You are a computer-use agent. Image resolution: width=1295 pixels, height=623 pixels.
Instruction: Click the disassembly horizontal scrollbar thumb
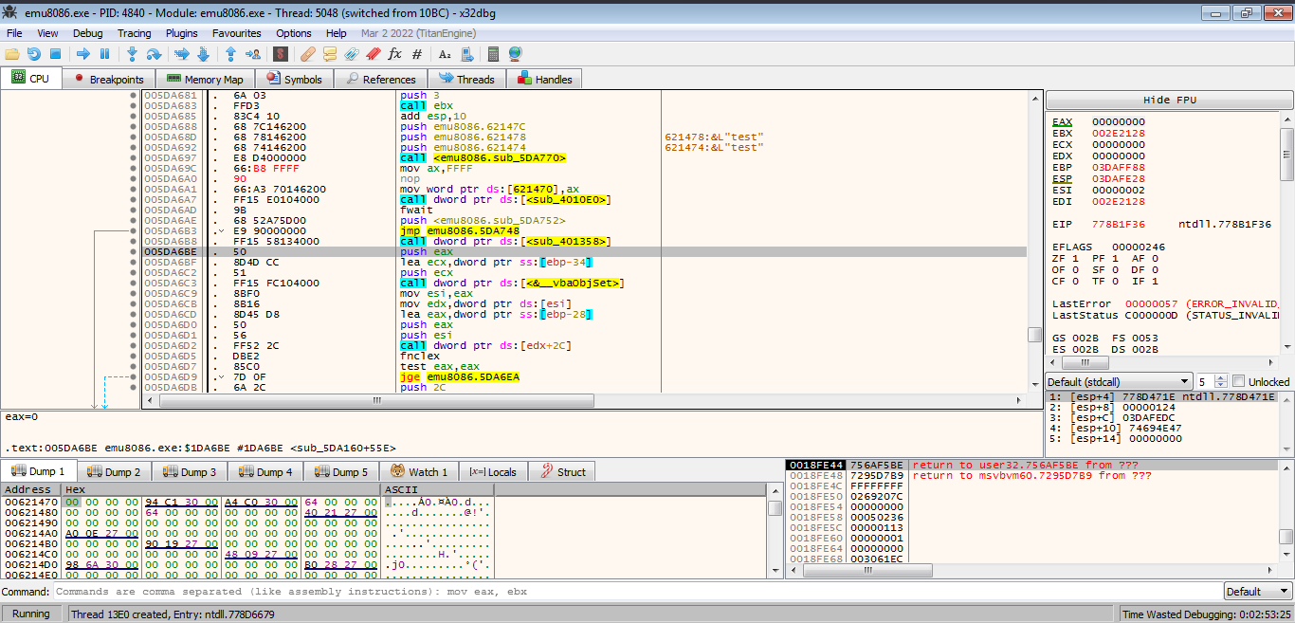pyautogui.click(x=377, y=400)
